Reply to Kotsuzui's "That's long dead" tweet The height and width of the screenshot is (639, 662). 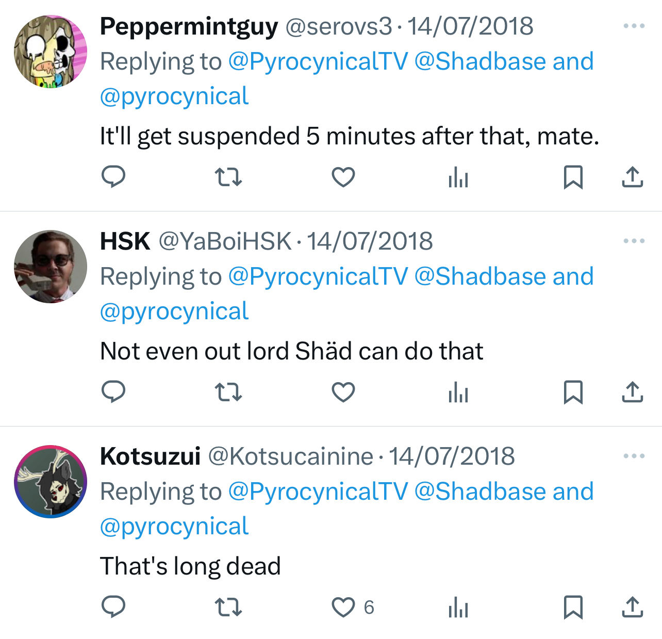click(113, 607)
